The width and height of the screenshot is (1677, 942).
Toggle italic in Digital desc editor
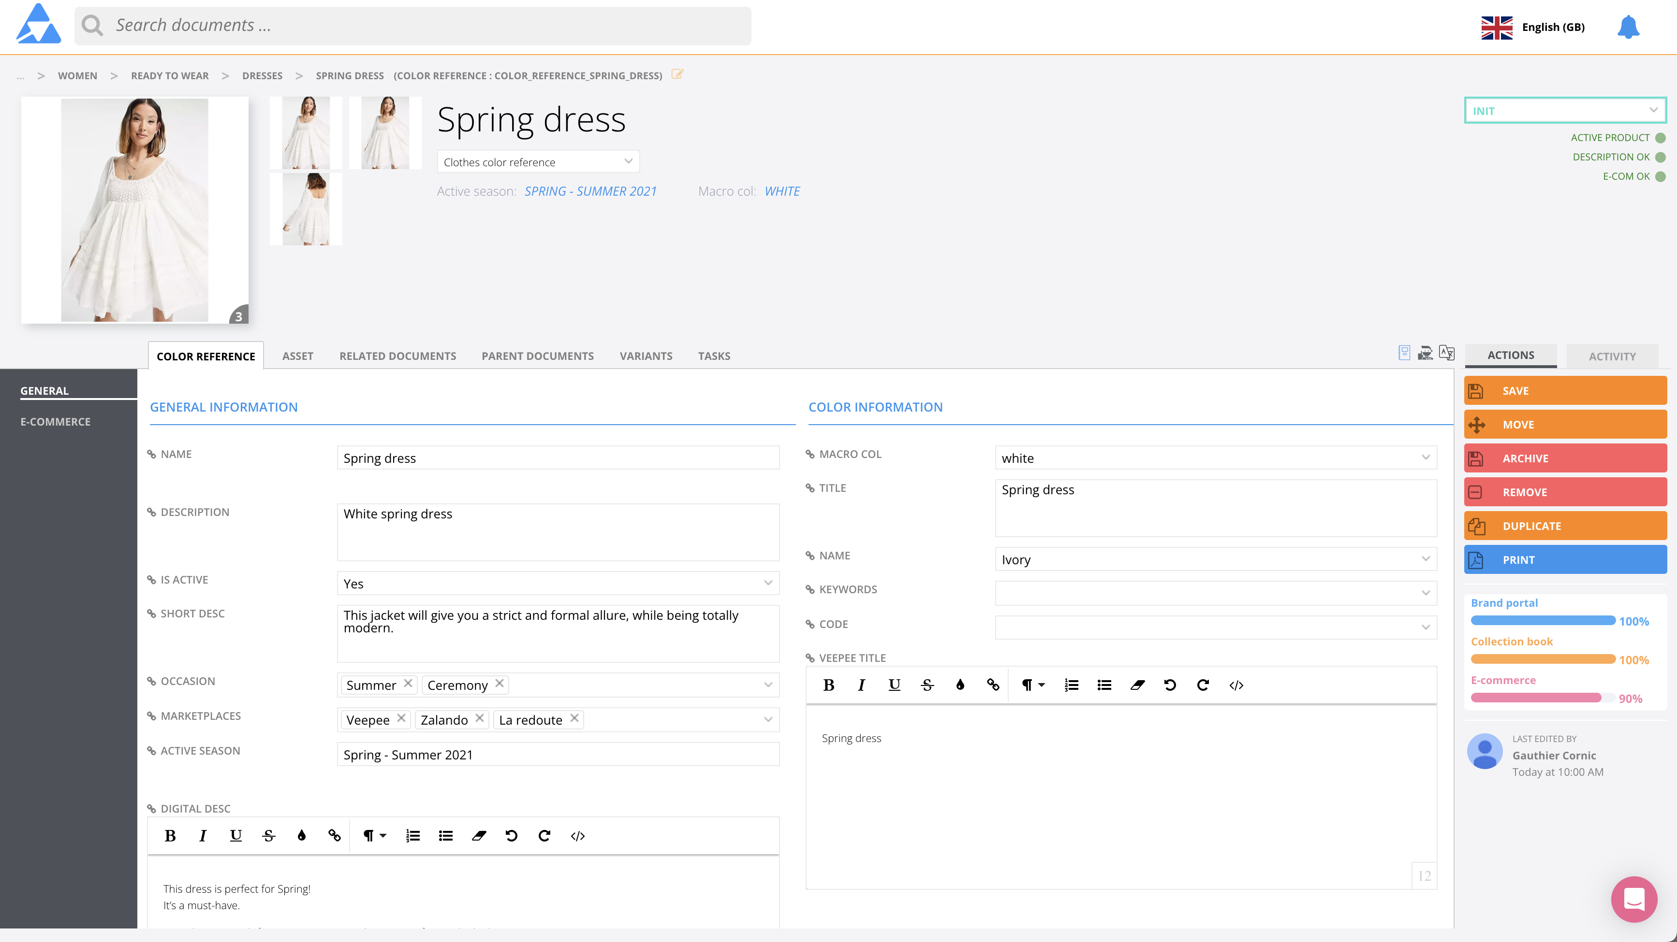[x=203, y=836]
